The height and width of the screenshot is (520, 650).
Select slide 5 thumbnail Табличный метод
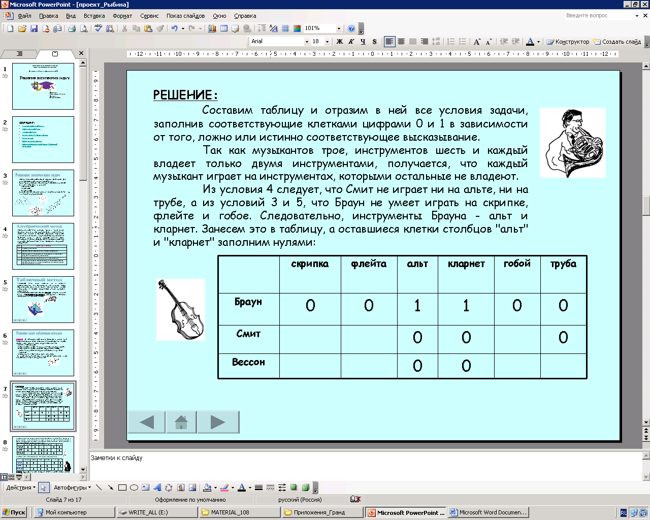tap(43, 300)
